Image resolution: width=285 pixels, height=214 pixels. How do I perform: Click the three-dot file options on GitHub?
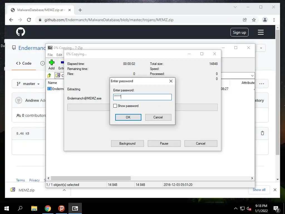pos(262,84)
